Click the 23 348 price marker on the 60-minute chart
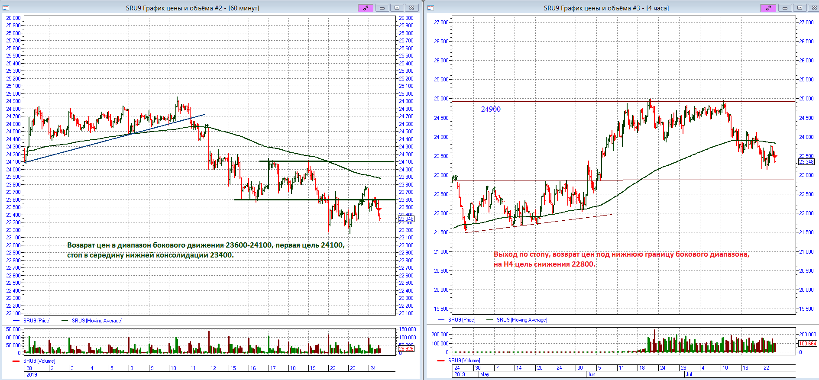The image size is (819, 380). [x=406, y=219]
